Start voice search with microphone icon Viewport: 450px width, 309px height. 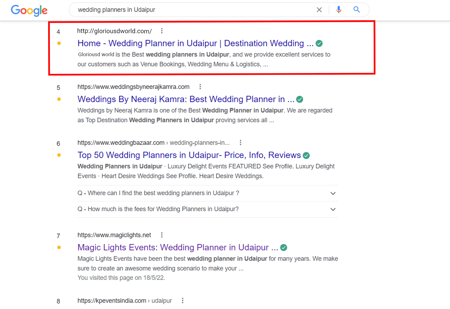click(339, 10)
